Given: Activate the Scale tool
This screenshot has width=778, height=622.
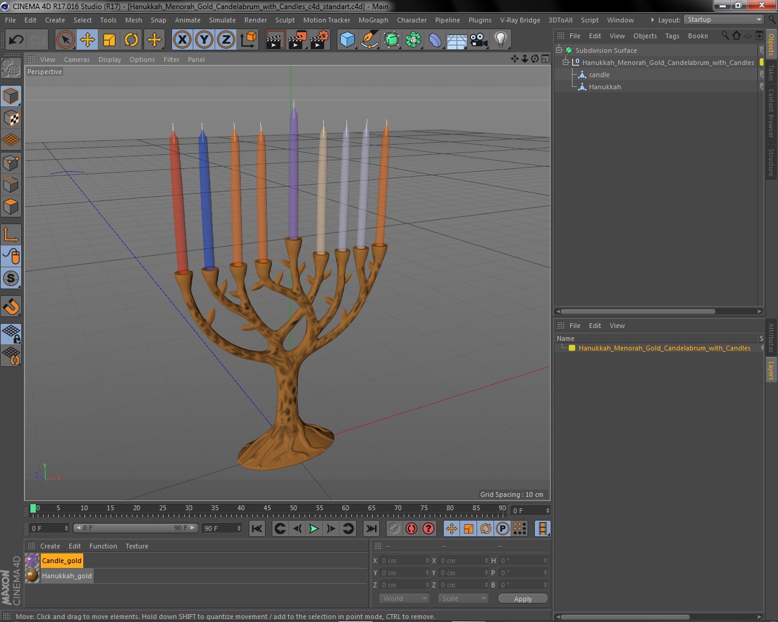Looking at the screenshot, I should coord(109,40).
